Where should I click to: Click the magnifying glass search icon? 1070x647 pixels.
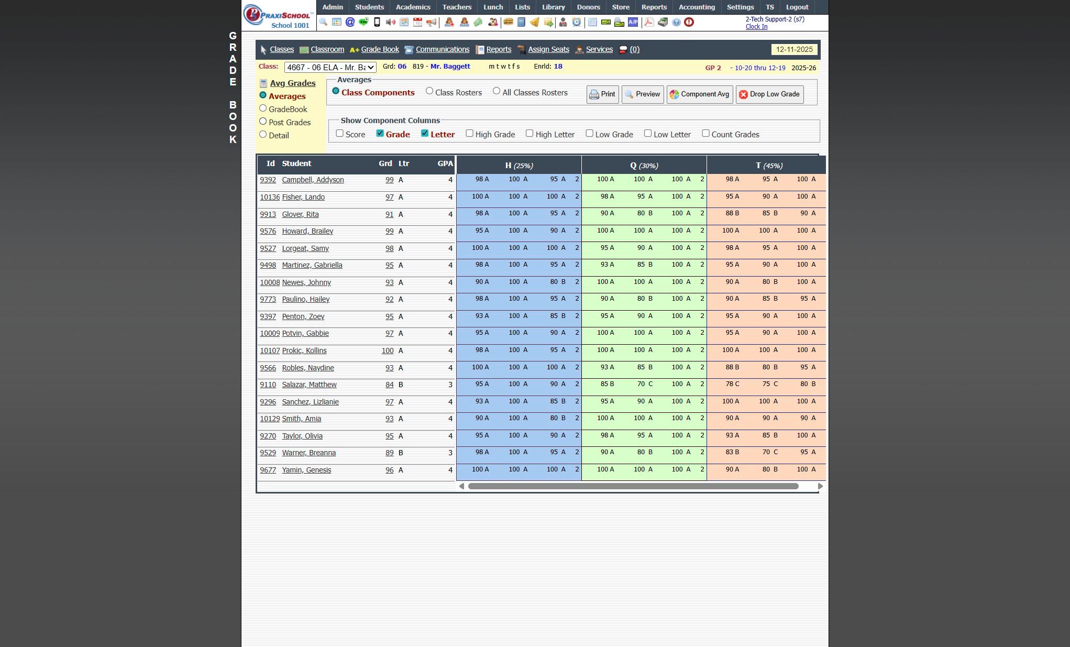323,22
